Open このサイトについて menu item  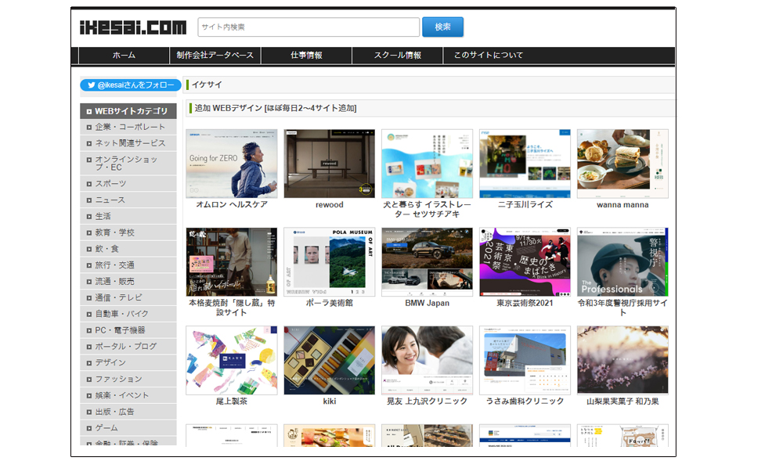(489, 56)
